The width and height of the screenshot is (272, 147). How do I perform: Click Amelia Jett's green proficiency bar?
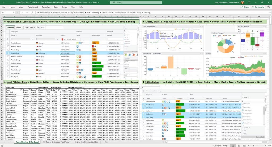coord(98,67)
